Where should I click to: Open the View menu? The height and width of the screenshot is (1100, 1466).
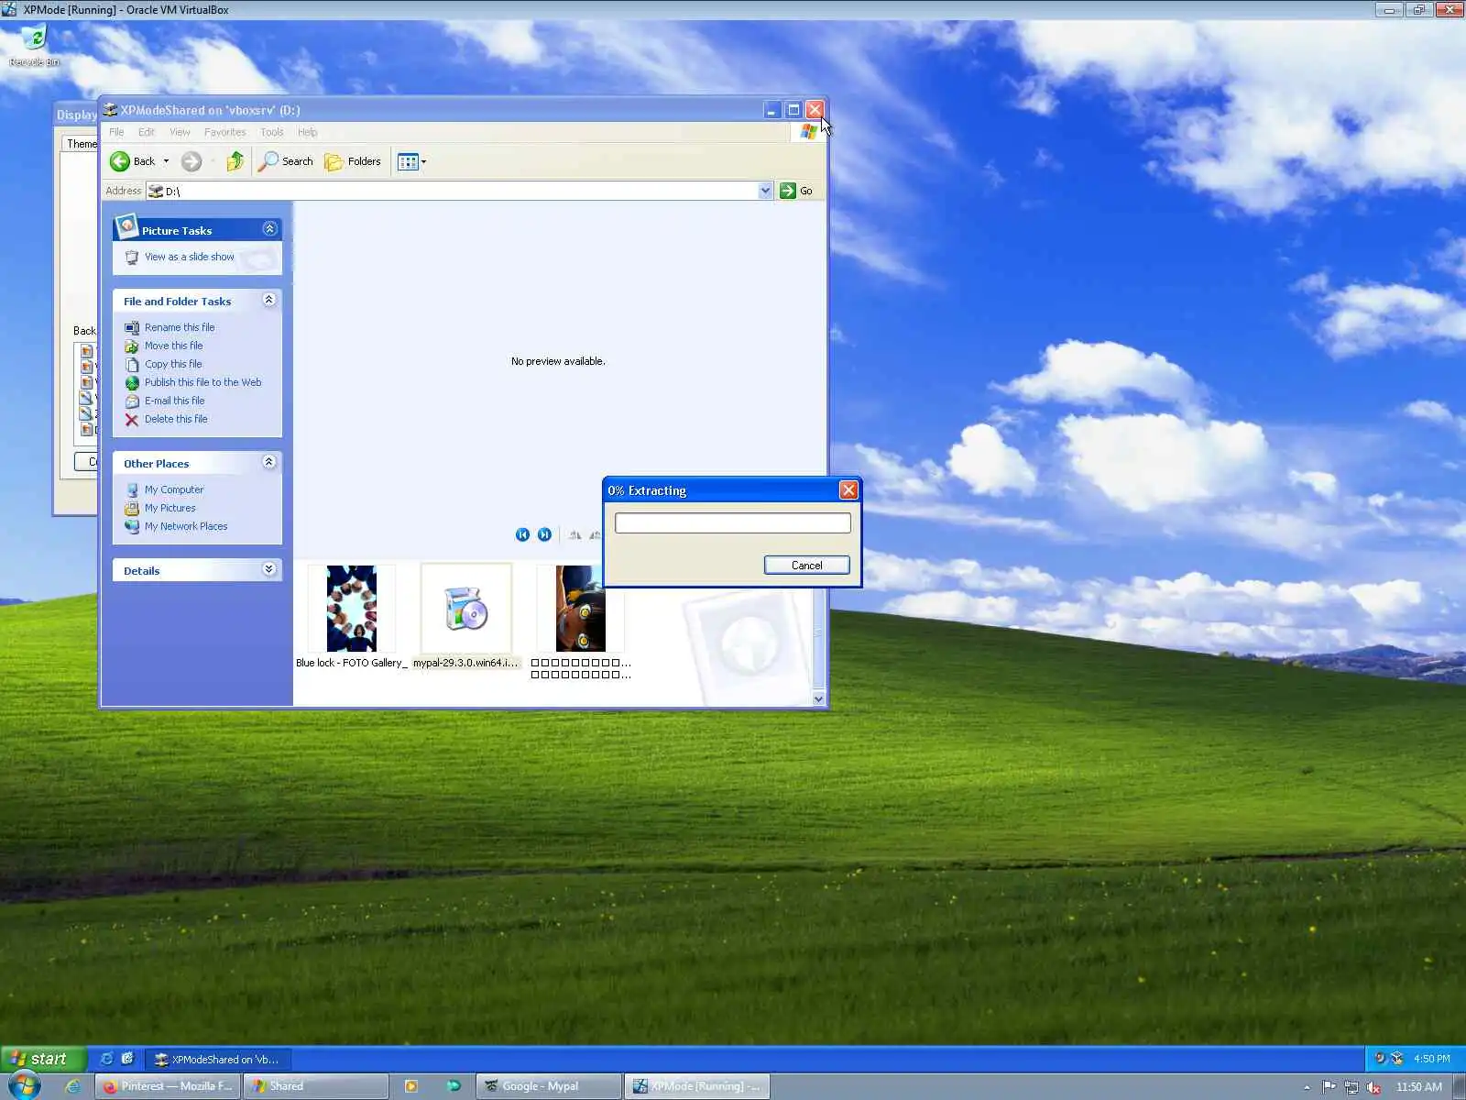tap(180, 132)
